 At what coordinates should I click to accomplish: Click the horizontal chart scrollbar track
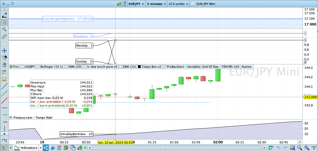(x=177, y=148)
